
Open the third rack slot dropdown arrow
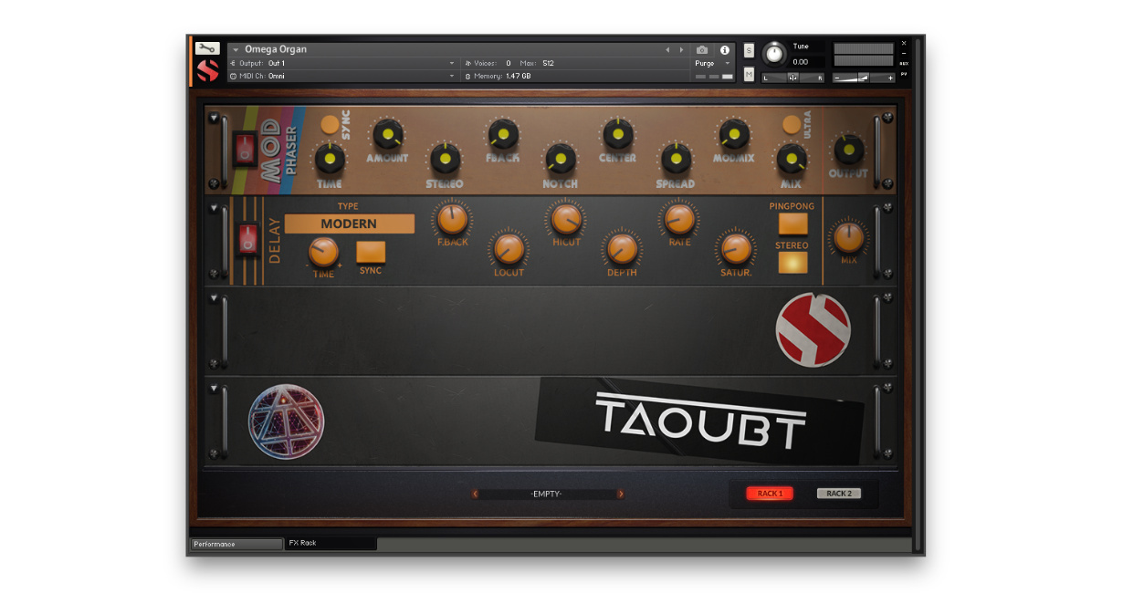click(214, 298)
